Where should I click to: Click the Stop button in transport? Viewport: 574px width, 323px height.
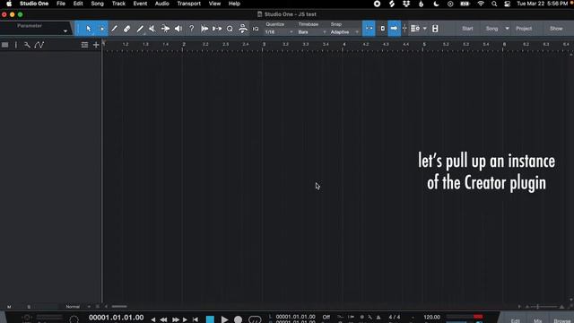(x=210, y=319)
